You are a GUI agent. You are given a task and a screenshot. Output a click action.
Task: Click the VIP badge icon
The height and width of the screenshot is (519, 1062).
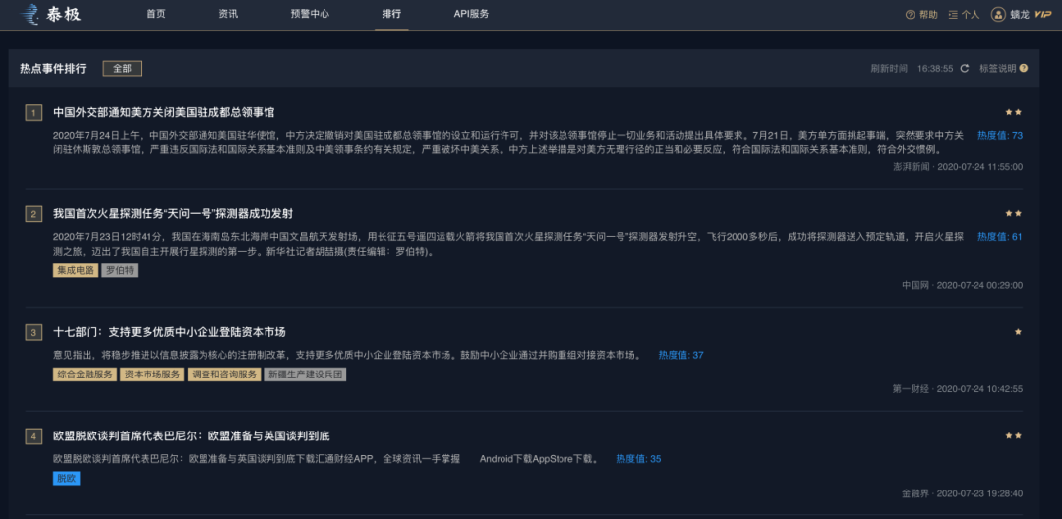[1042, 15]
